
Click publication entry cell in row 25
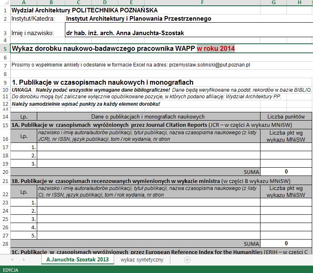click(x=148, y=219)
